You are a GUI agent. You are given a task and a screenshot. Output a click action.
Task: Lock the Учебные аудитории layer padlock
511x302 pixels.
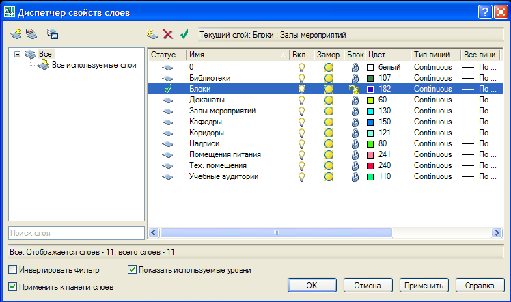(x=355, y=176)
